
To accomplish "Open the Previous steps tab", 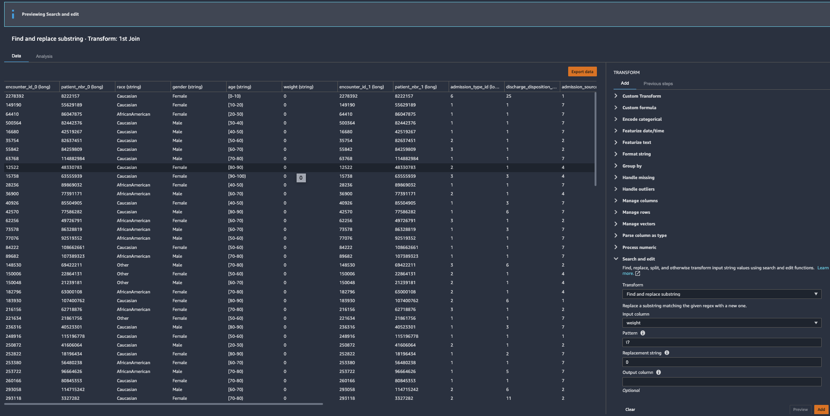I will pos(658,84).
